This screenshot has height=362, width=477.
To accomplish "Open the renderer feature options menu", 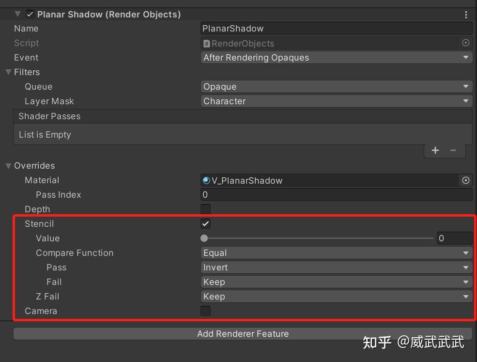I will point(466,14).
